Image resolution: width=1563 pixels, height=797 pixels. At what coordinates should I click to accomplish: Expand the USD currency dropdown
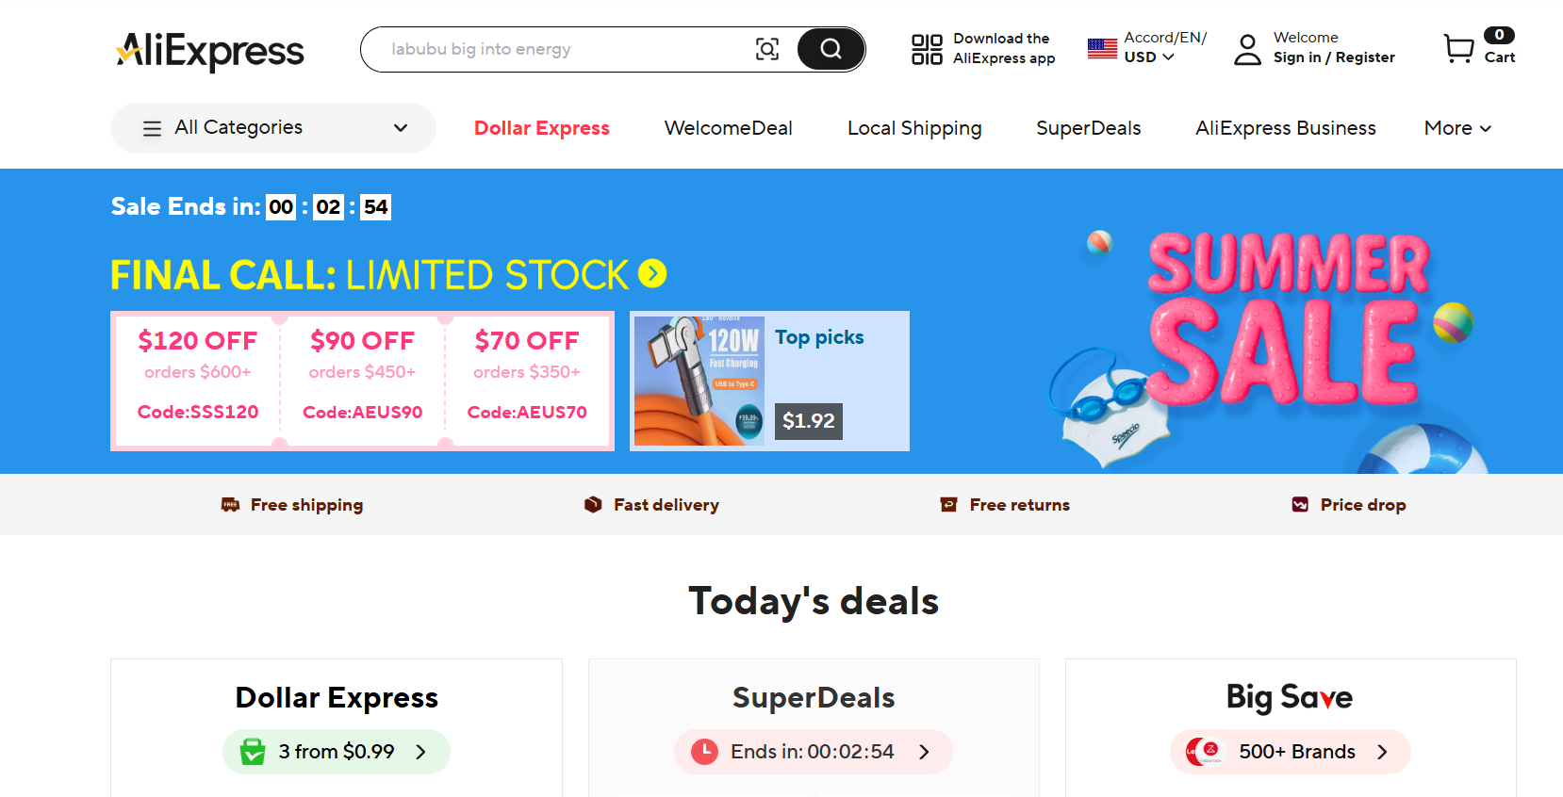point(1169,57)
